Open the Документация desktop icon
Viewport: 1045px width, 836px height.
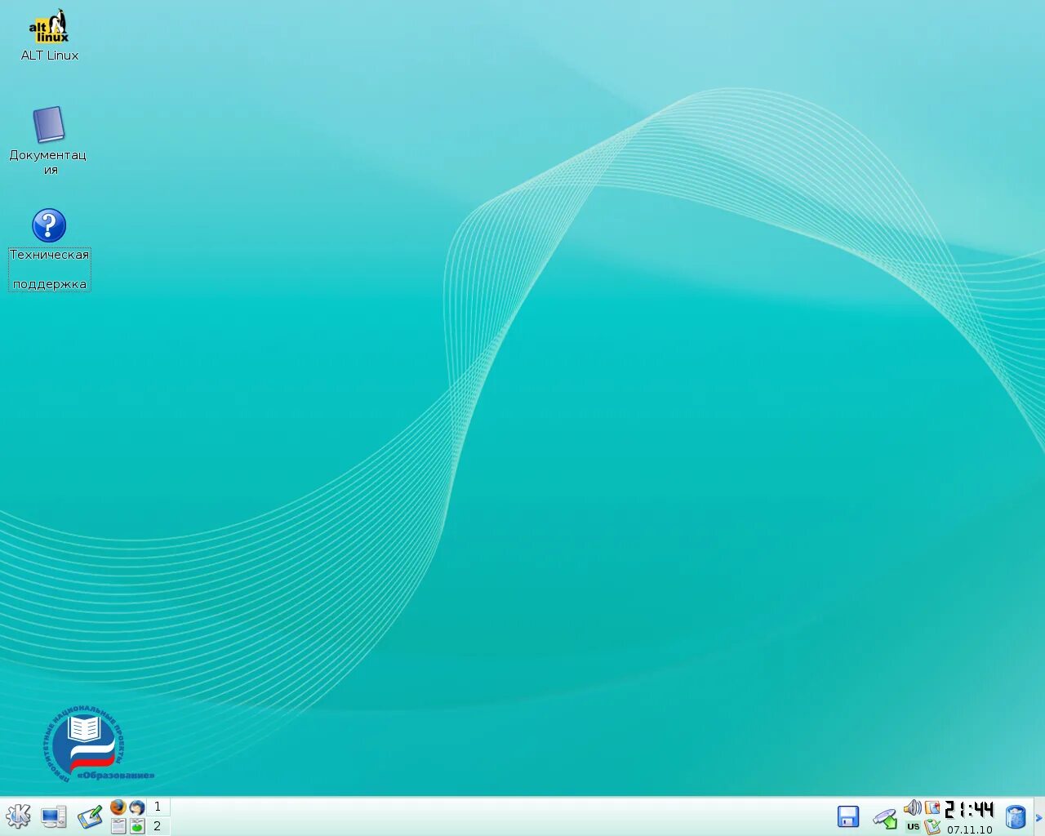pyautogui.click(x=48, y=124)
